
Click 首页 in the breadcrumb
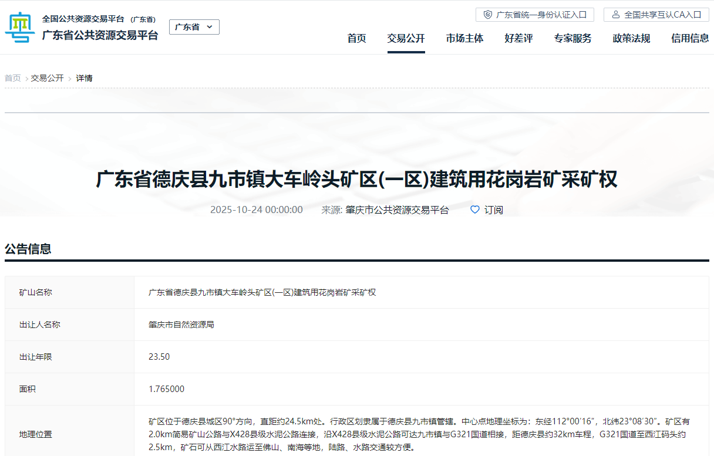point(13,78)
